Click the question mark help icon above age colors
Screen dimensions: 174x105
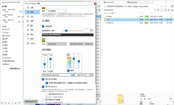(68, 55)
